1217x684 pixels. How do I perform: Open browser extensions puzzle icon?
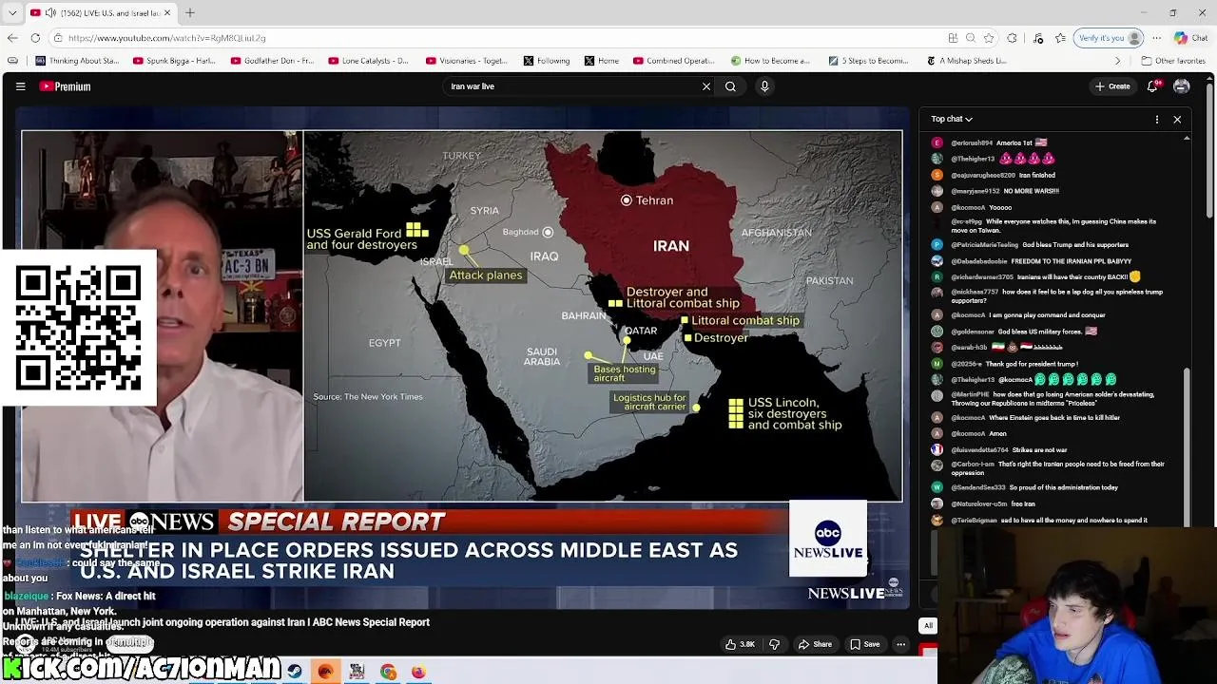pyautogui.click(x=1013, y=38)
